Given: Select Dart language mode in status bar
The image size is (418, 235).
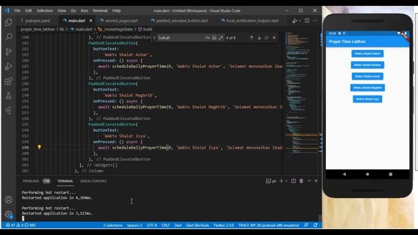Looking at the screenshot, I should [178, 225].
